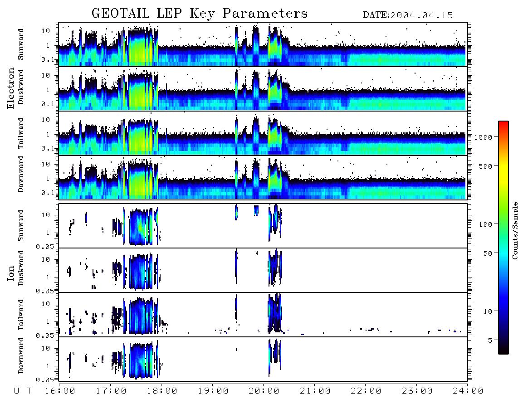This screenshot has height=399, width=518.
Task: Click the "24:00" time tick label
Action: coord(468,391)
